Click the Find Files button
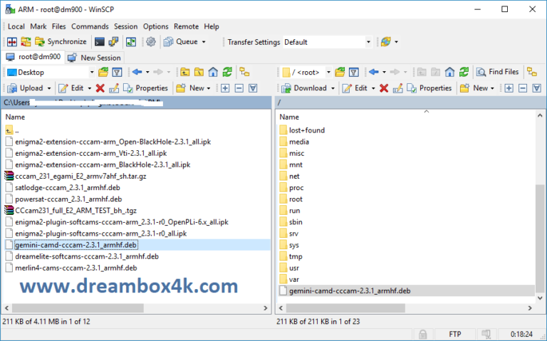Viewport: 547px width, 341px height. (x=498, y=72)
